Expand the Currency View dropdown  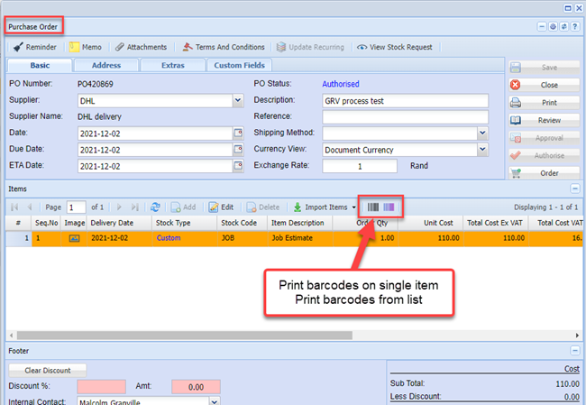click(482, 150)
